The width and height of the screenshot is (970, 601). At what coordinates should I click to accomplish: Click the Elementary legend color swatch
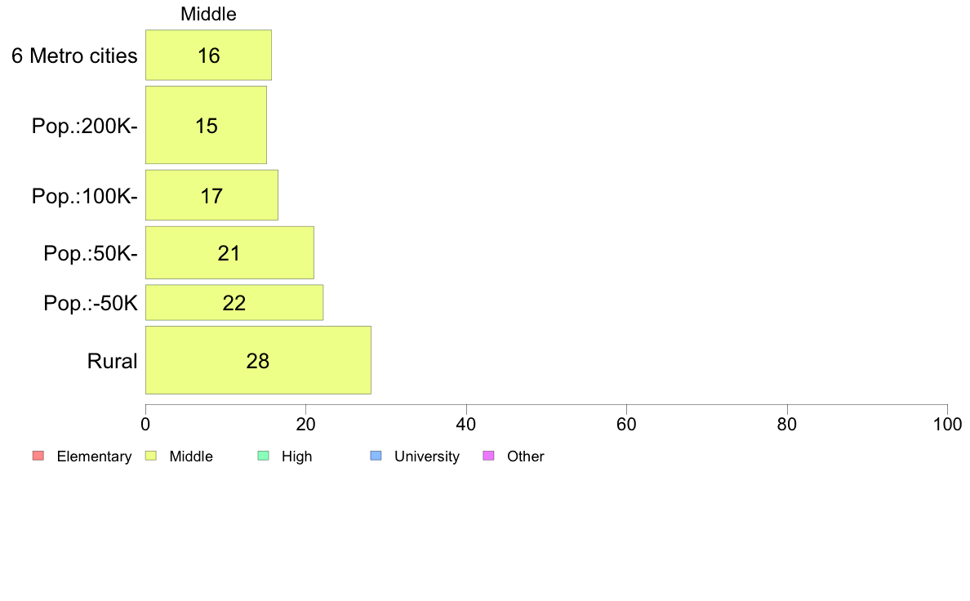[x=38, y=456]
